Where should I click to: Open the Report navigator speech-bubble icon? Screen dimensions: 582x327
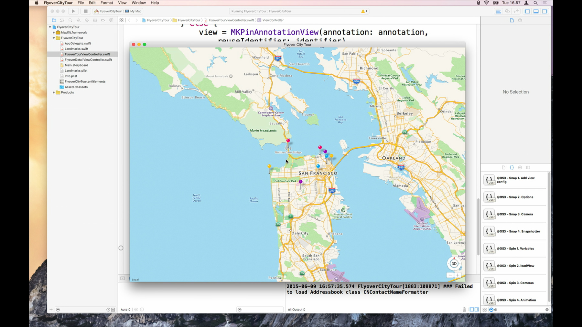pyautogui.click(x=111, y=20)
